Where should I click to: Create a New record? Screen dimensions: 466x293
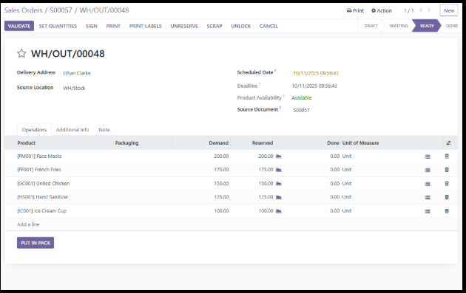coord(449,10)
